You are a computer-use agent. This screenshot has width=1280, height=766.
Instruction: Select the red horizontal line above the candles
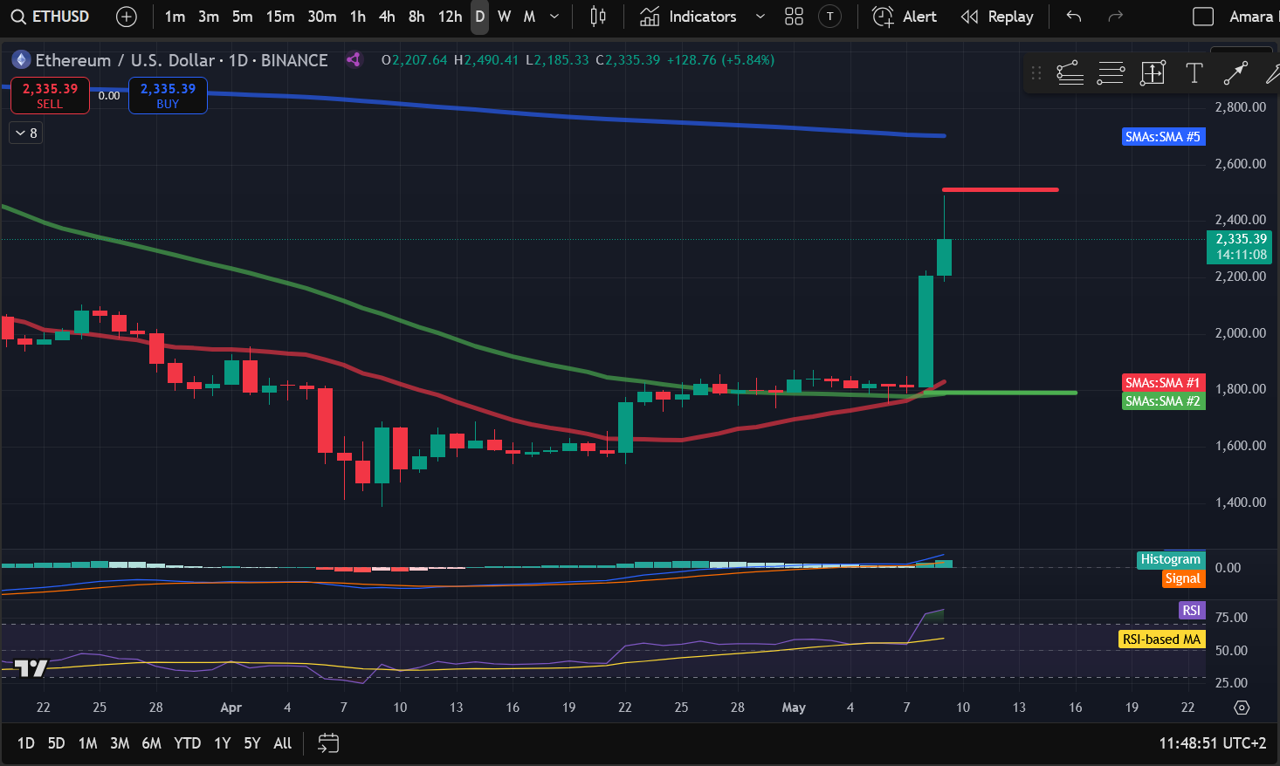click(x=1000, y=189)
